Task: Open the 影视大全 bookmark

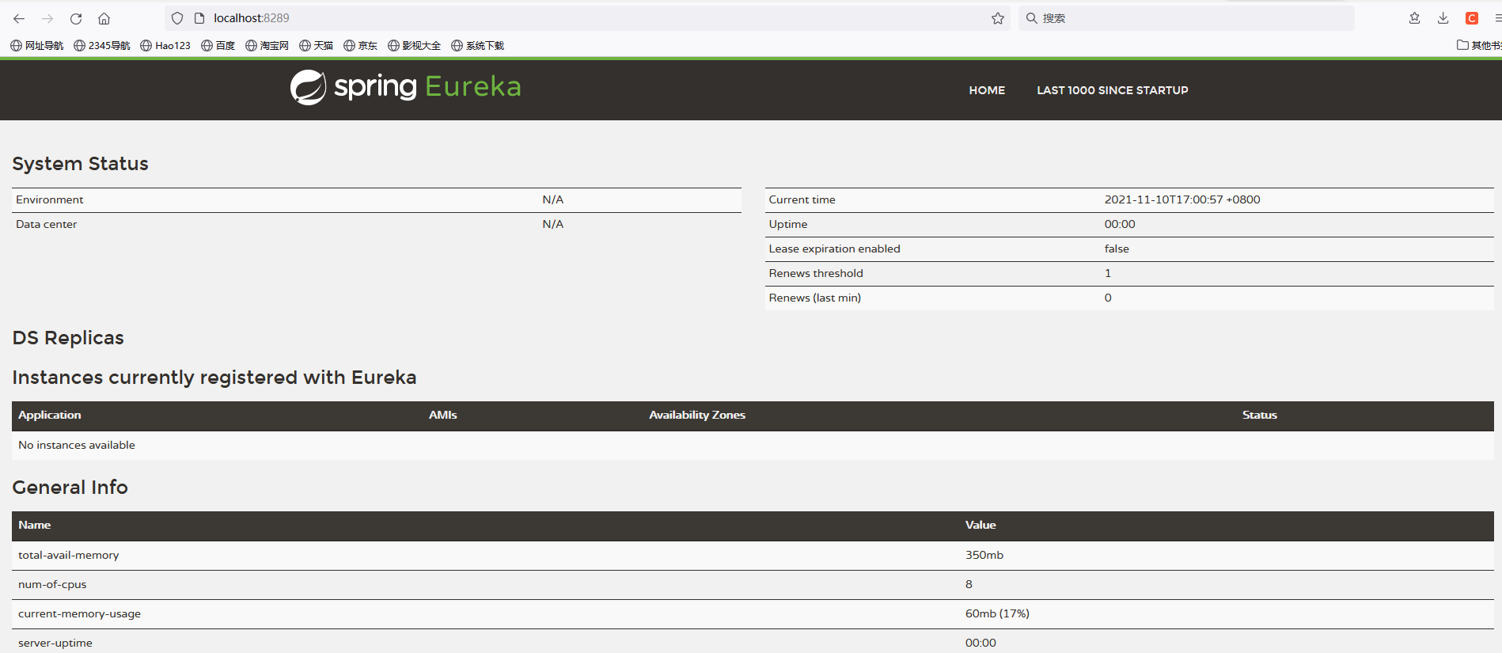Action: click(415, 46)
